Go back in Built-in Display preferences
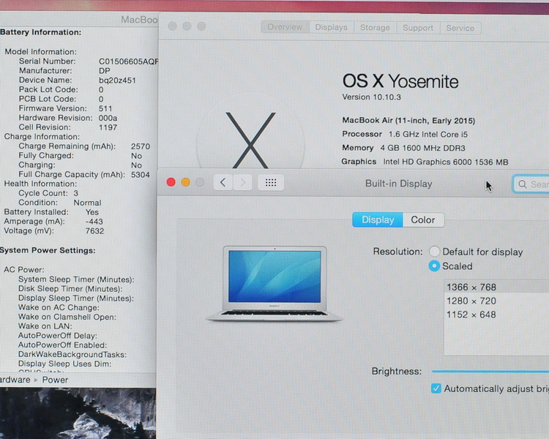 click(223, 182)
